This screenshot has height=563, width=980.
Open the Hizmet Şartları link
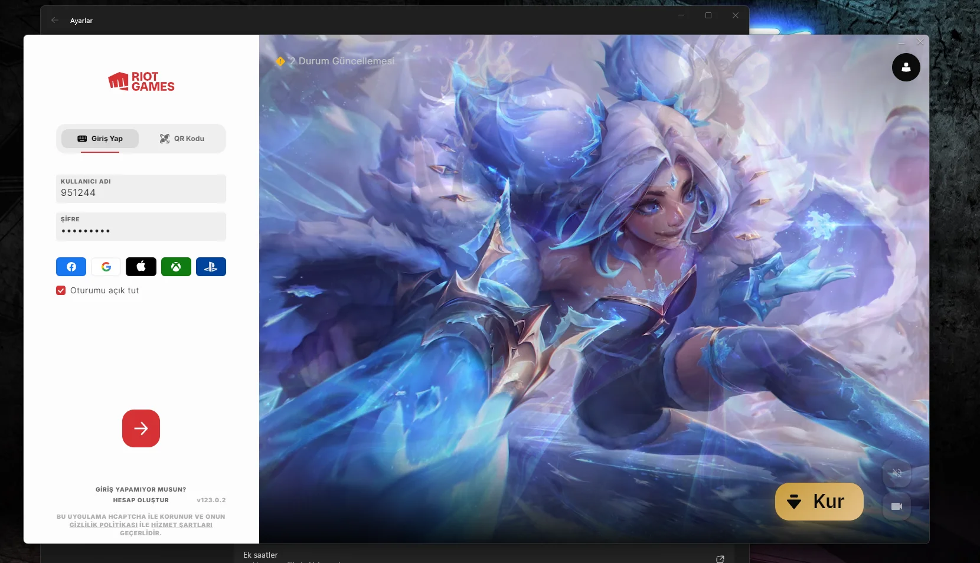click(182, 525)
